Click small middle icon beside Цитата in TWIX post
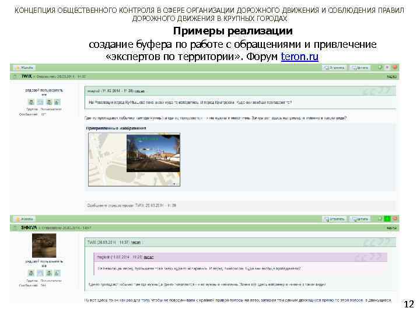 (x=387, y=68)
